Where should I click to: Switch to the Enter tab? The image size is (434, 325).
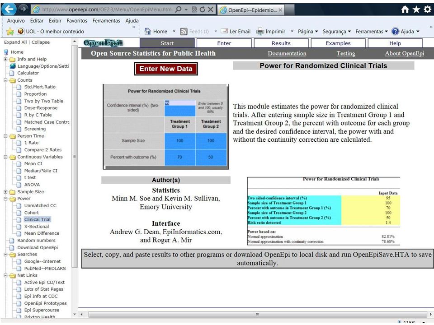(224, 43)
